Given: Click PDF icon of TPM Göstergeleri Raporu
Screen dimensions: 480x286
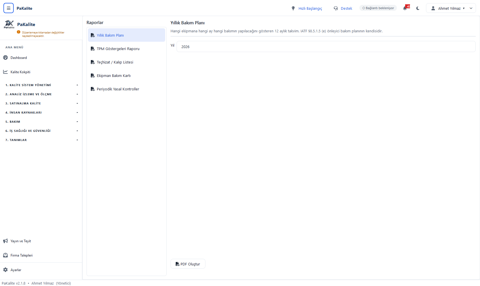Looking at the screenshot, I should pyautogui.click(x=93, y=49).
